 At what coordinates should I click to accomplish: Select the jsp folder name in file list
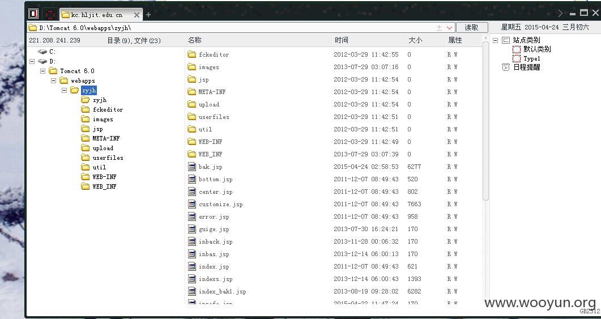(x=203, y=79)
